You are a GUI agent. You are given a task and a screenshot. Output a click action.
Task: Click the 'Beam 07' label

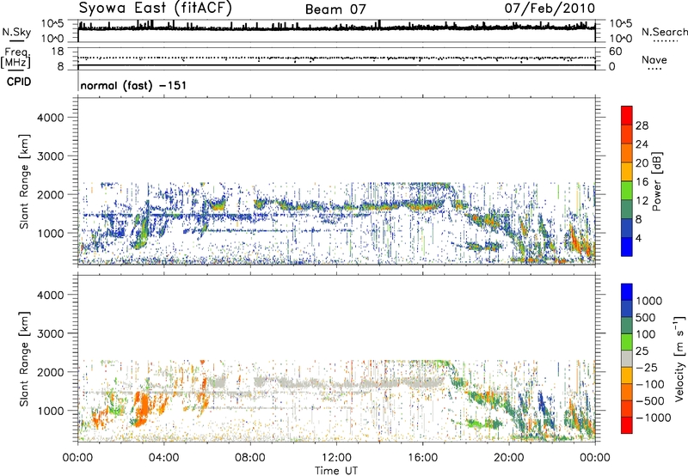click(335, 9)
